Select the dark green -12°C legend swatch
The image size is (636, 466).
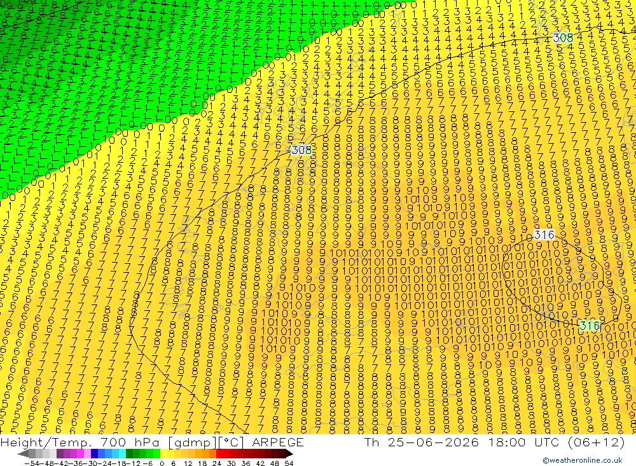point(129,453)
